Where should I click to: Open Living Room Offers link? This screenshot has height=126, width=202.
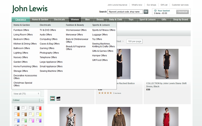point(23,34)
